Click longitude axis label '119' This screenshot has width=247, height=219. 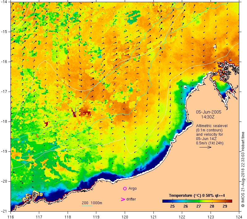point(96,217)
